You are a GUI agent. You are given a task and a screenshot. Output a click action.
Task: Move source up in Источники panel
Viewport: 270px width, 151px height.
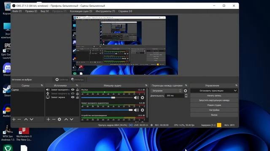click(66, 119)
